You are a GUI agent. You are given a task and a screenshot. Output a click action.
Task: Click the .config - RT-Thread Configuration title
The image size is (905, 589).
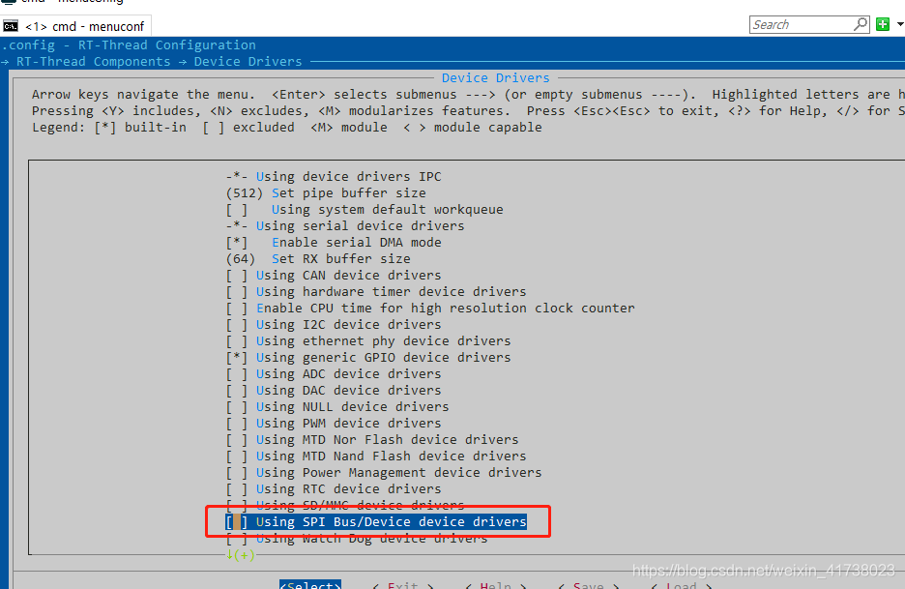pos(129,45)
